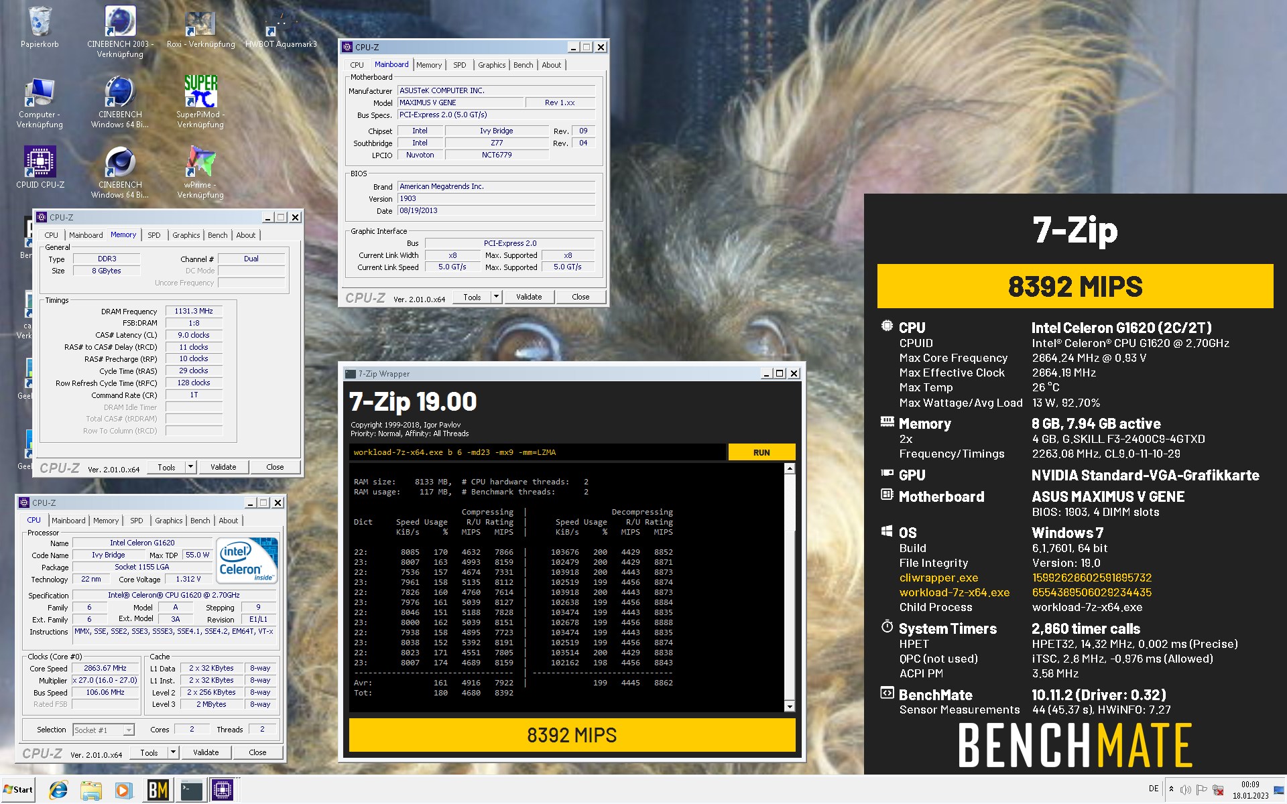This screenshot has width=1287, height=804.
Task: Click the DRAM Frequency value 1131.3 MHz
Action: [194, 311]
